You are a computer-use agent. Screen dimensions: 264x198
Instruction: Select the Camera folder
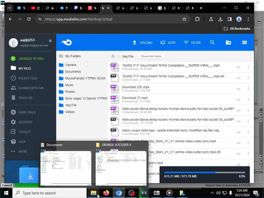click(68, 65)
